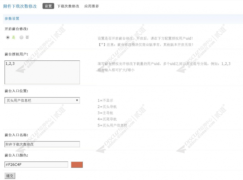Click the #F26C4F color code field
The width and height of the screenshot is (243, 180).
click(36, 165)
